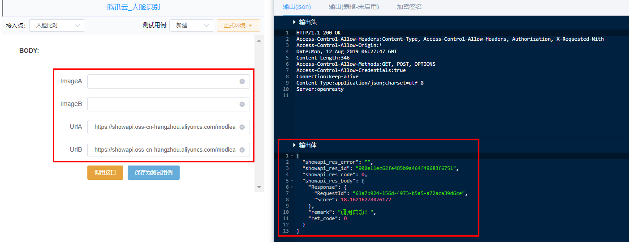Focus the UrlA text field
Viewport: 629px width, 242px height.
coord(168,127)
